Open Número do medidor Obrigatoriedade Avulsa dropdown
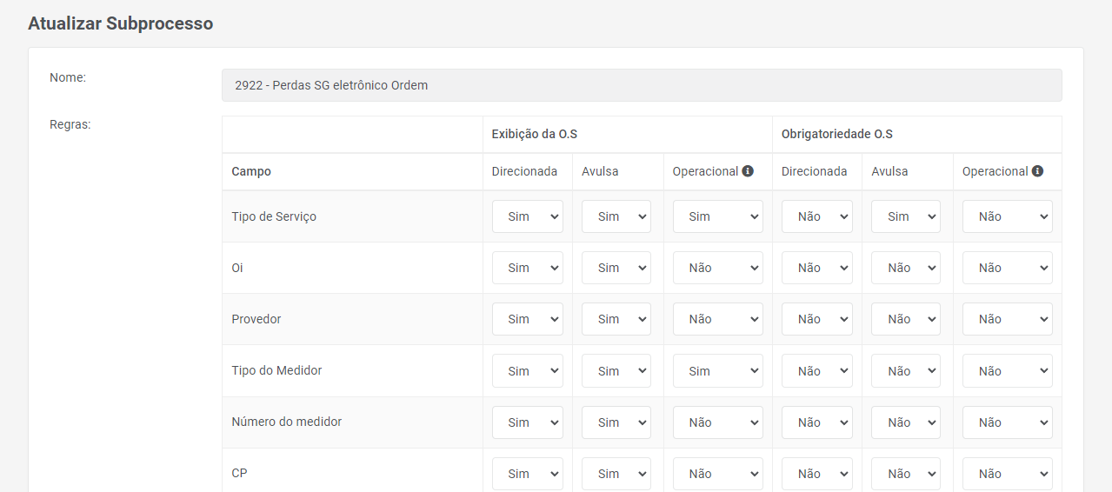This screenshot has height=492, width=1112. point(905,422)
